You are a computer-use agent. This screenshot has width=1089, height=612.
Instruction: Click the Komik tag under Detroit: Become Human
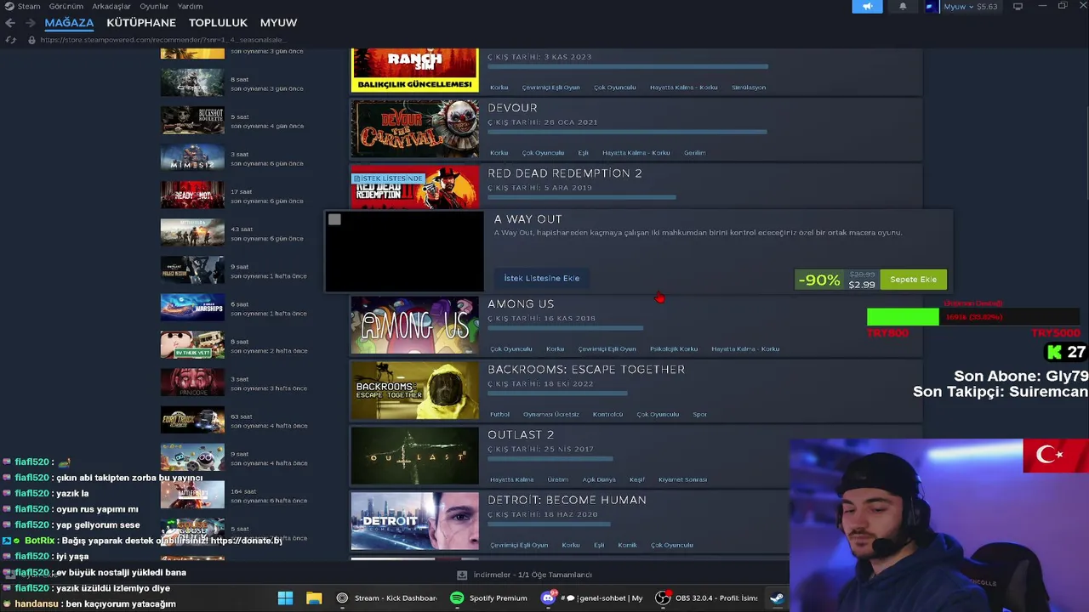pyautogui.click(x=627, y=545)
